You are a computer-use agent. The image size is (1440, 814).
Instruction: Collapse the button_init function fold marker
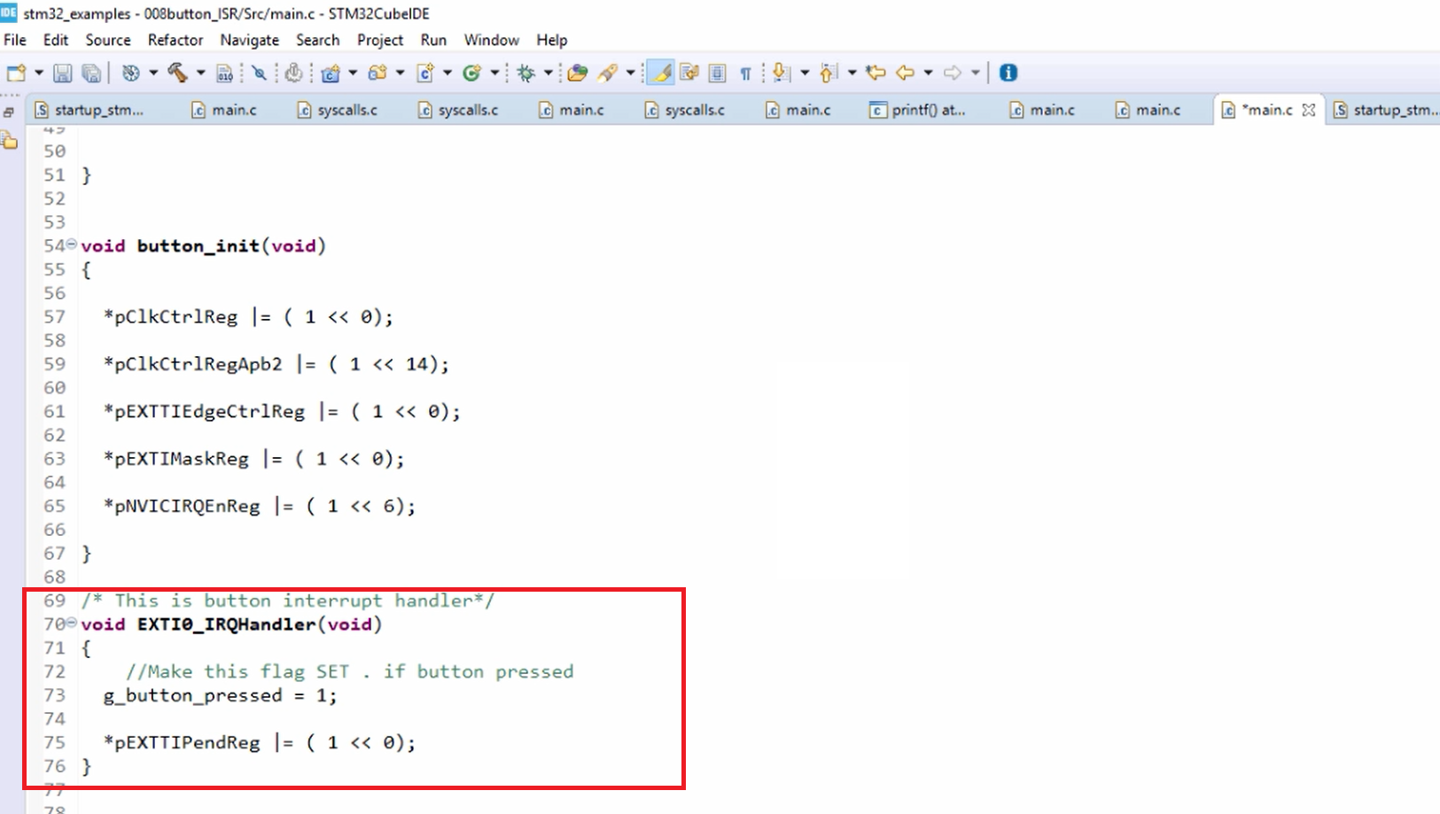coord(72,244)
